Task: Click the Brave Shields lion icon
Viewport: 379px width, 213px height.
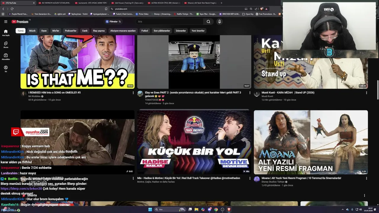Action: click(x=261, y=9)
